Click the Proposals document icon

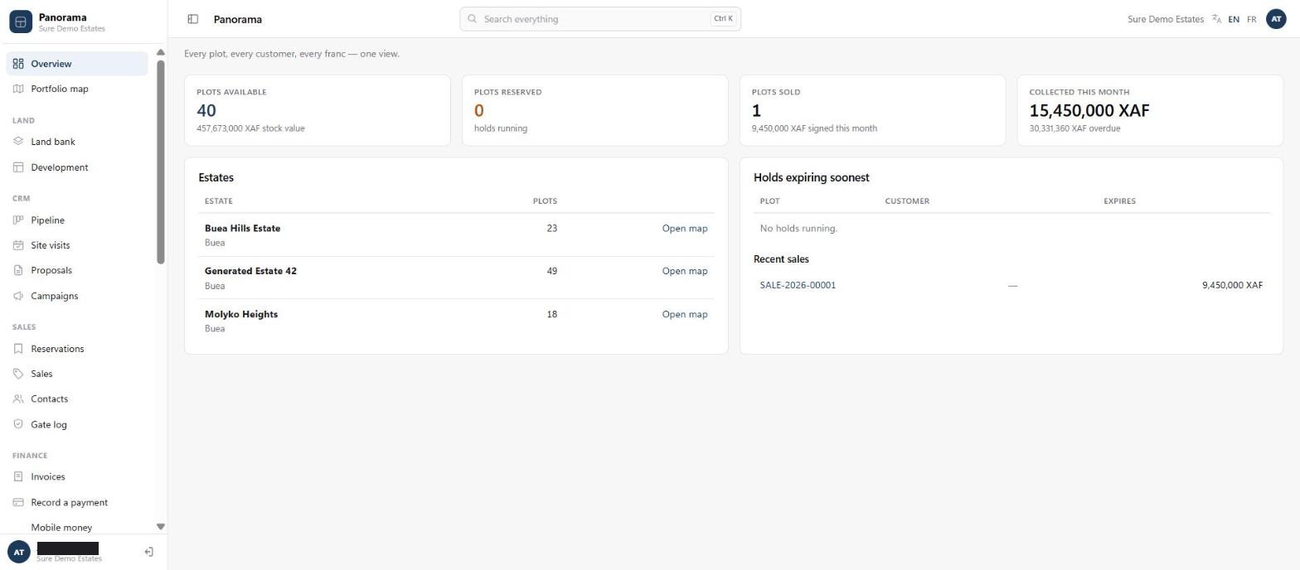18,270
